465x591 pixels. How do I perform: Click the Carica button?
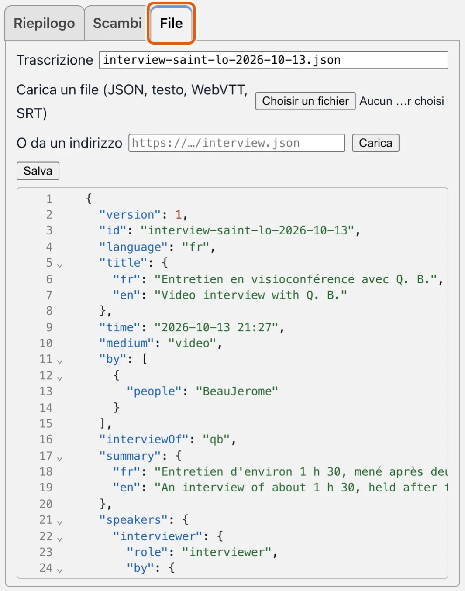[375, 143]
